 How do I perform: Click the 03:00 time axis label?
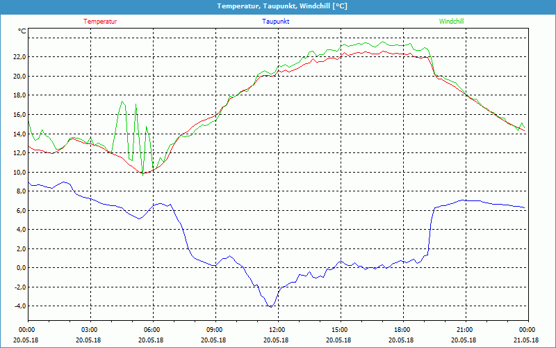click(x=90, y=330)
